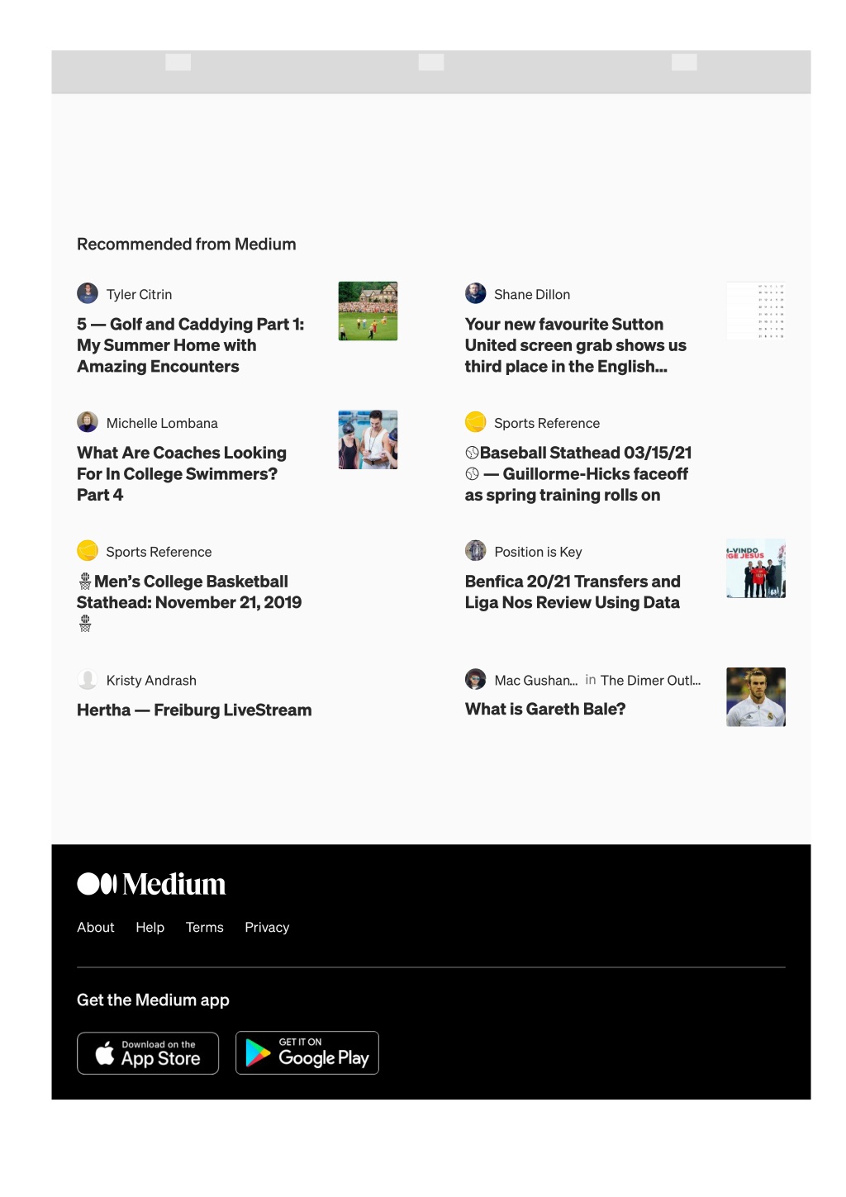
Task: Click the yellow Sports Reference icon beside Baseball Stathead
Action: click(x=476, y=422)
